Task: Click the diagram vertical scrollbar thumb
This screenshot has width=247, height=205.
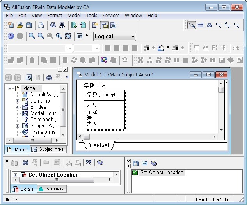Action: click(221, 90)
